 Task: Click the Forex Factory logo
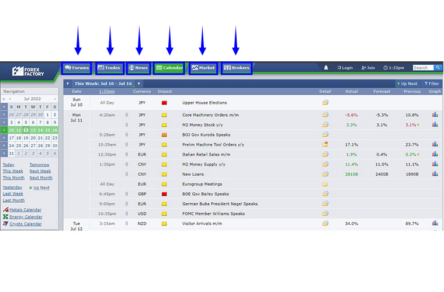point(28,71)
